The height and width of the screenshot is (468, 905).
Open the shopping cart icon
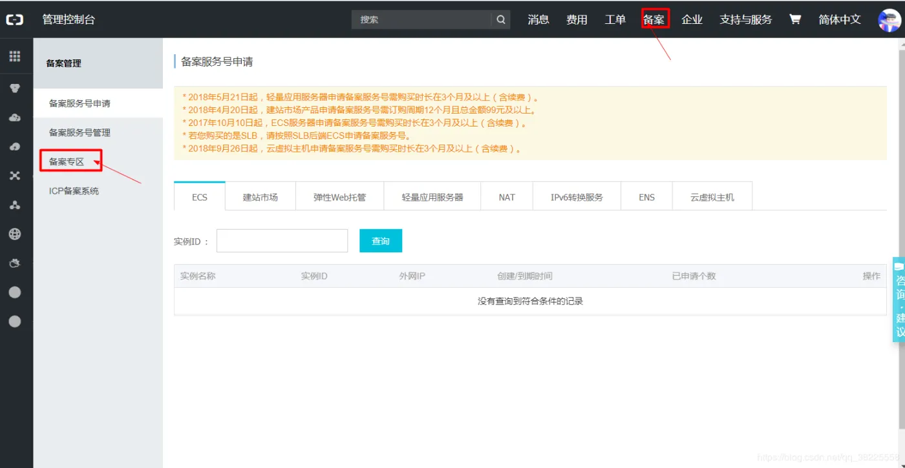795,19
